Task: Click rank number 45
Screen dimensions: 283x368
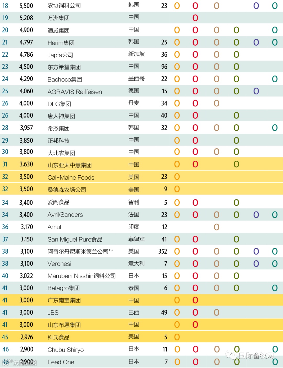Action: point(5,337)
